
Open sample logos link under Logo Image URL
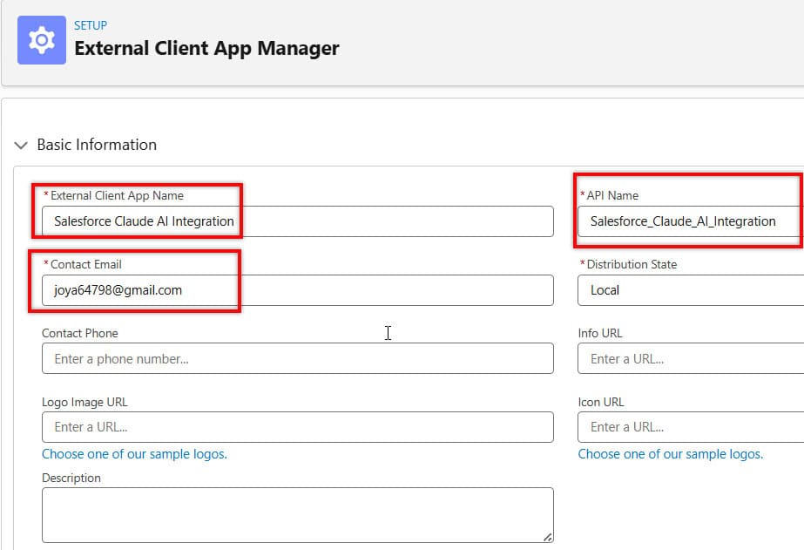click(134, 454)
